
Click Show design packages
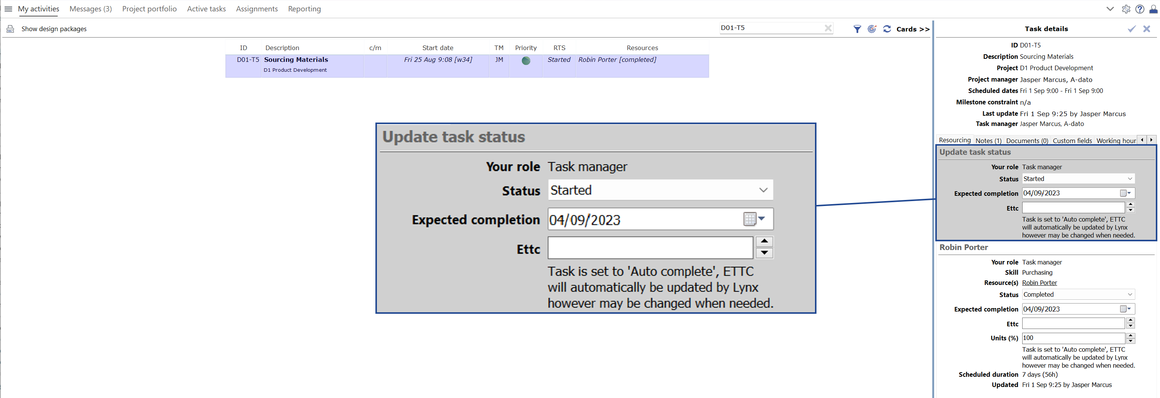pyautogui.click(x=54, y=29)
